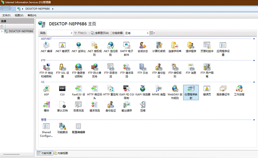Collapse the 管理 group
258x158 pixels.
254,120
